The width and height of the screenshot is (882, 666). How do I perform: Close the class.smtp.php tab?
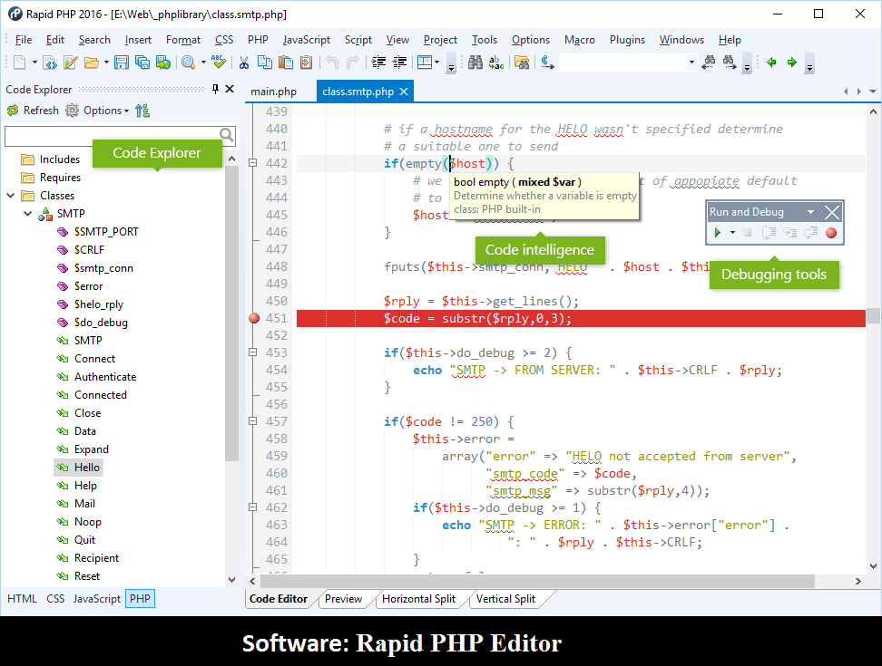404,92
